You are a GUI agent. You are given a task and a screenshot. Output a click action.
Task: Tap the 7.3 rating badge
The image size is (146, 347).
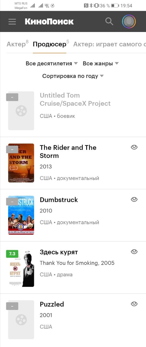tap(12, 254)
